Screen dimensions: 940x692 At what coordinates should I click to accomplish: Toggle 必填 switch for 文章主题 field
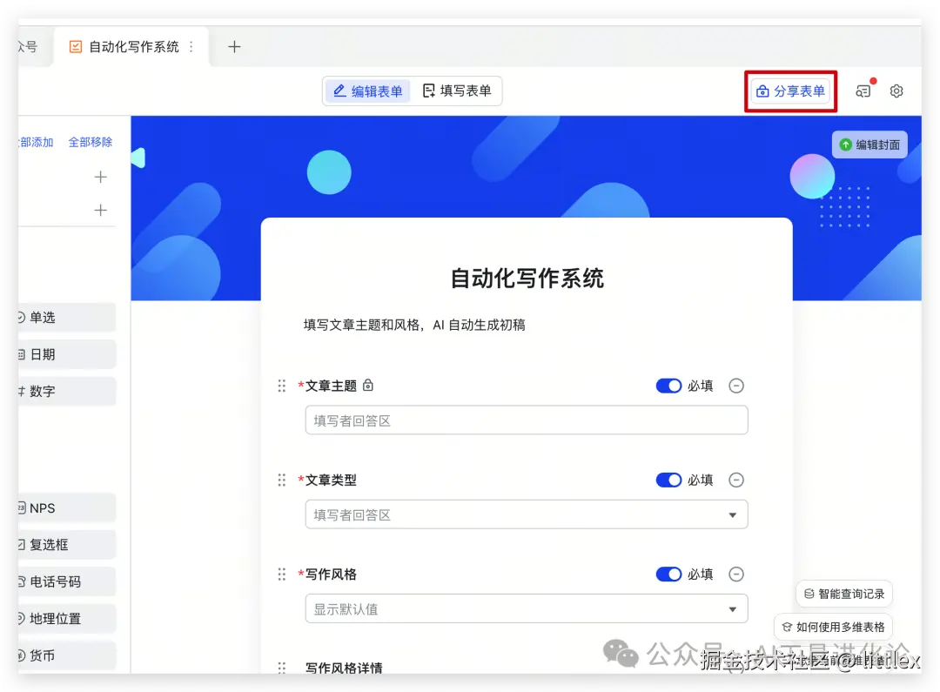(x=668, y=386)
